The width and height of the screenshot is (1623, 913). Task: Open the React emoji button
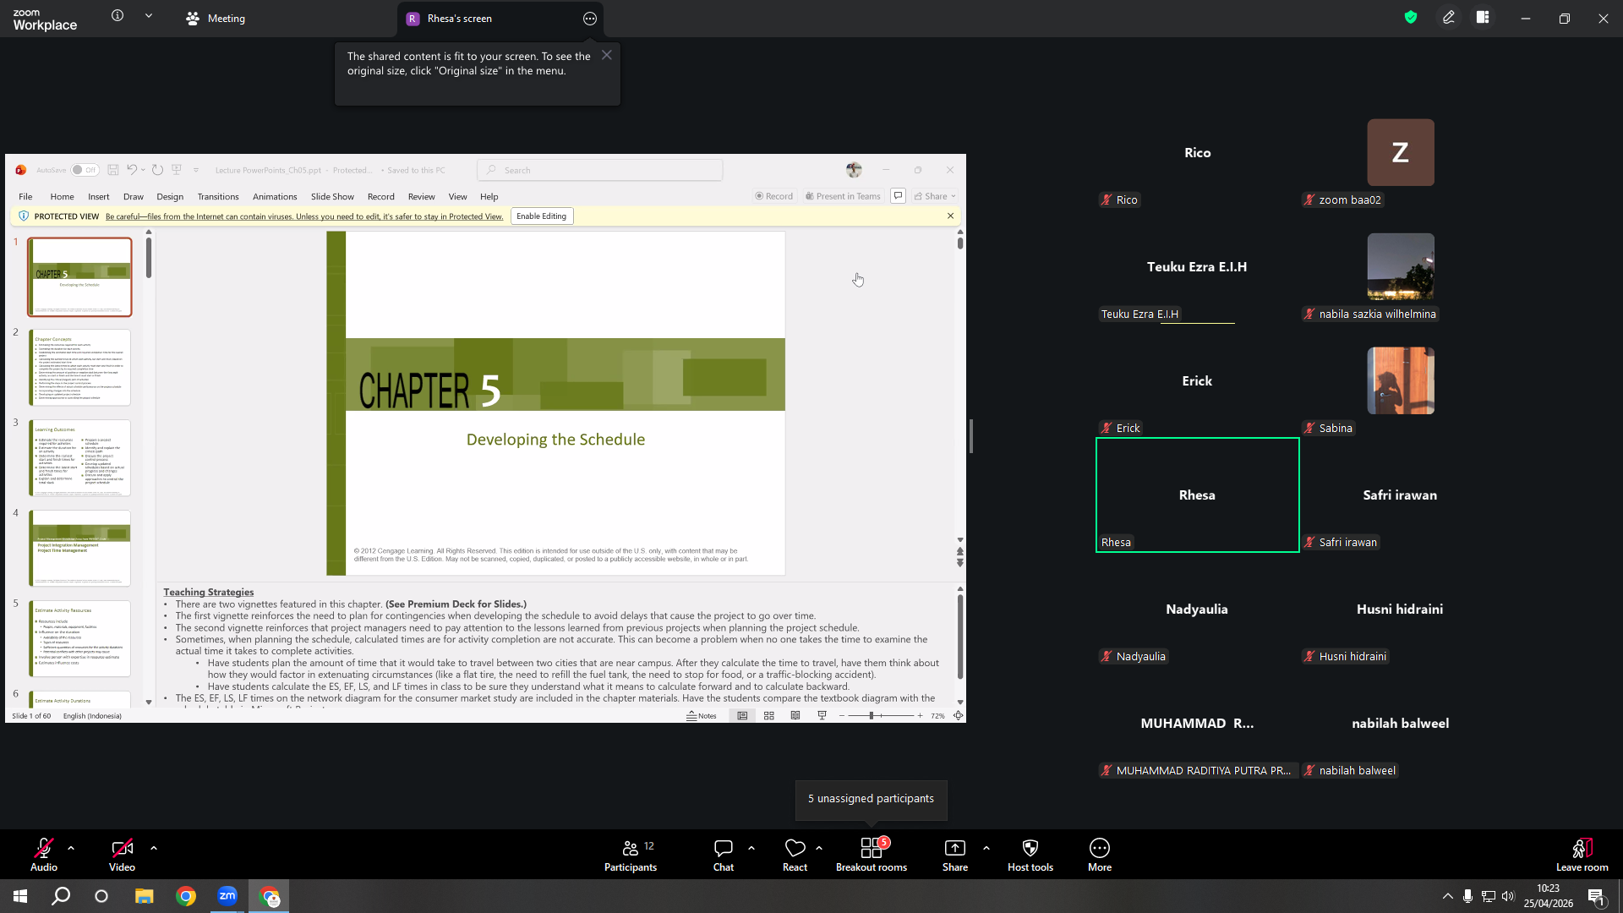tap(795, 856)
